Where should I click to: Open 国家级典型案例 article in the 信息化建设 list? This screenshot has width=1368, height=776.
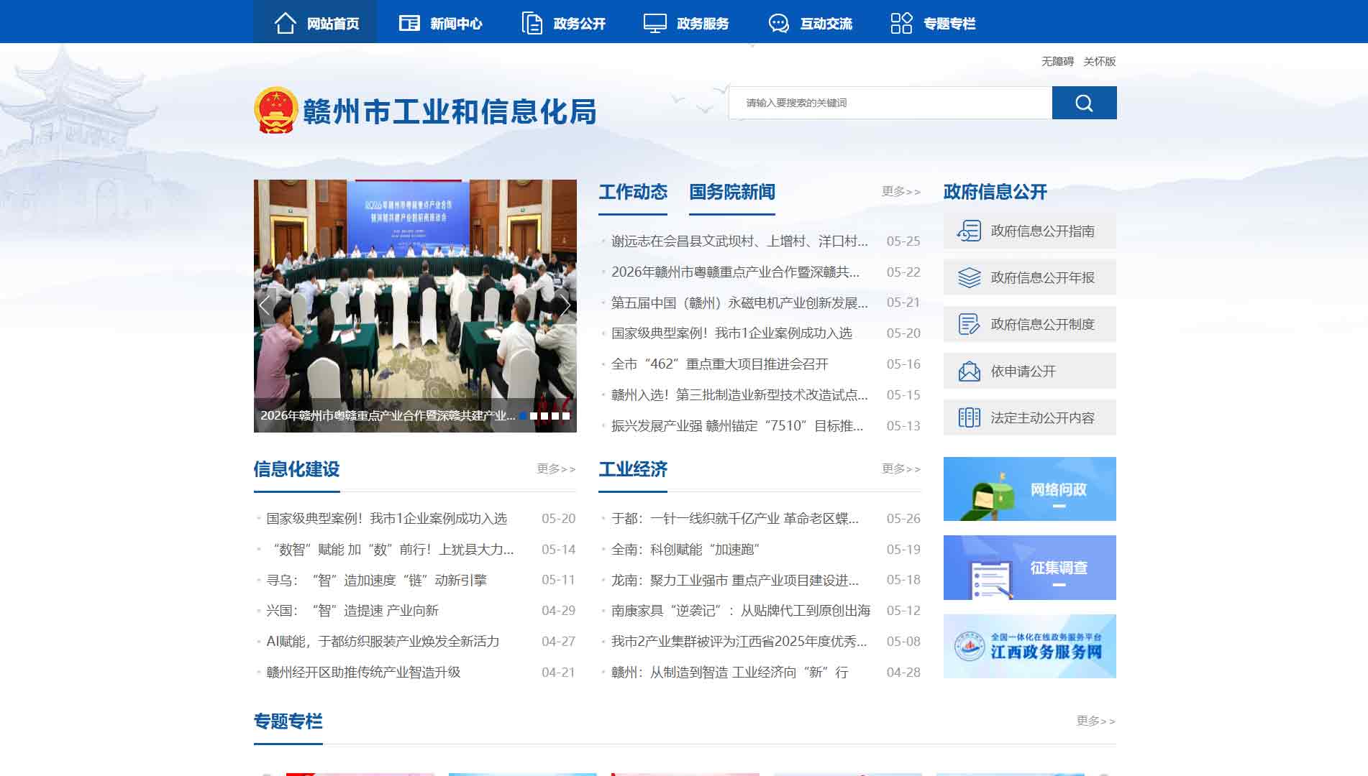pyautogui.click(x=386, y=519)
